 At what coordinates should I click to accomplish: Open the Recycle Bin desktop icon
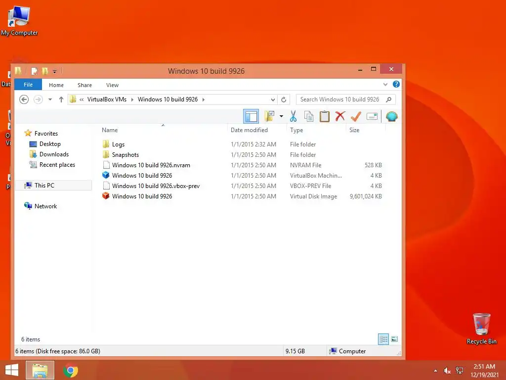(481, 329)
